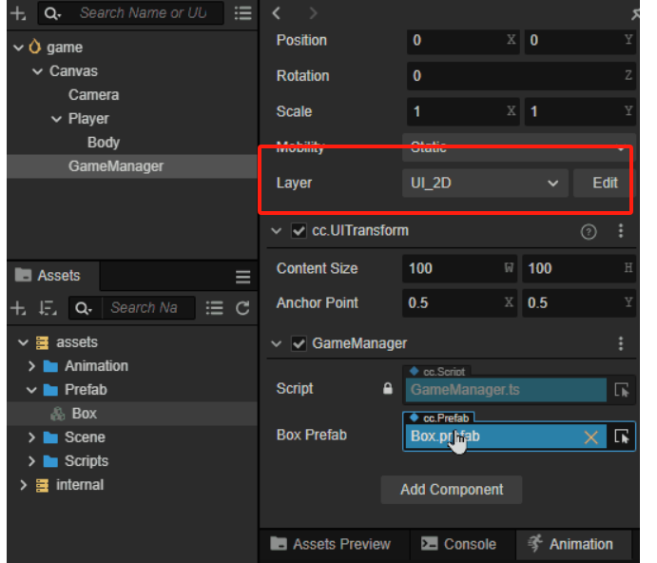This screenshot has width=657, height=563.
Task: Click the Content Size width field
Action: click(x=459, y=268)
